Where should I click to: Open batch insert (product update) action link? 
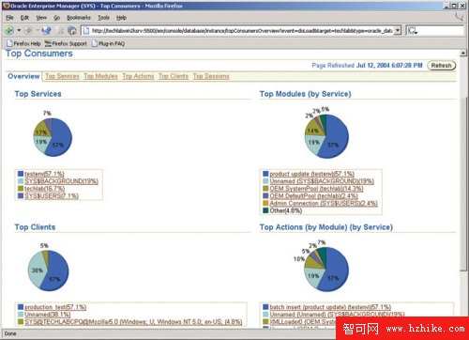click(x=330, y=307)
